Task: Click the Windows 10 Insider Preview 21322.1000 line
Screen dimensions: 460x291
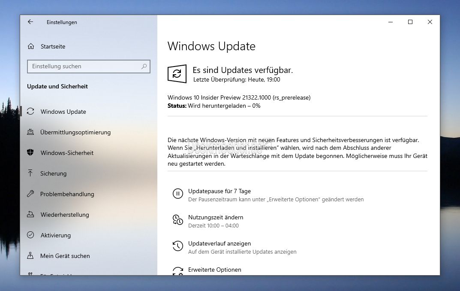Action: (239, 97)
